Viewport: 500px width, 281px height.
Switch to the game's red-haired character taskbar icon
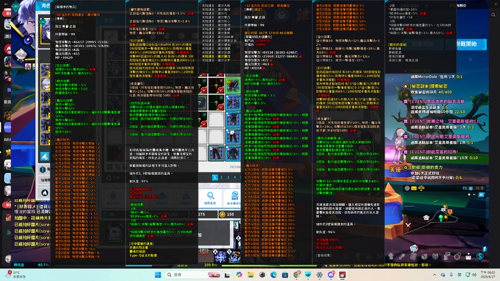pyautogui.click(x=343, y=274)
